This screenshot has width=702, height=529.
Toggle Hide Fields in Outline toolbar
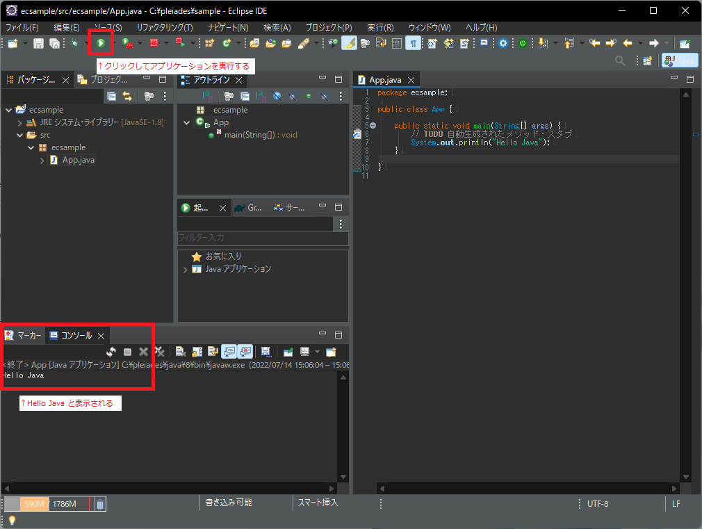[x=277, y=96]
